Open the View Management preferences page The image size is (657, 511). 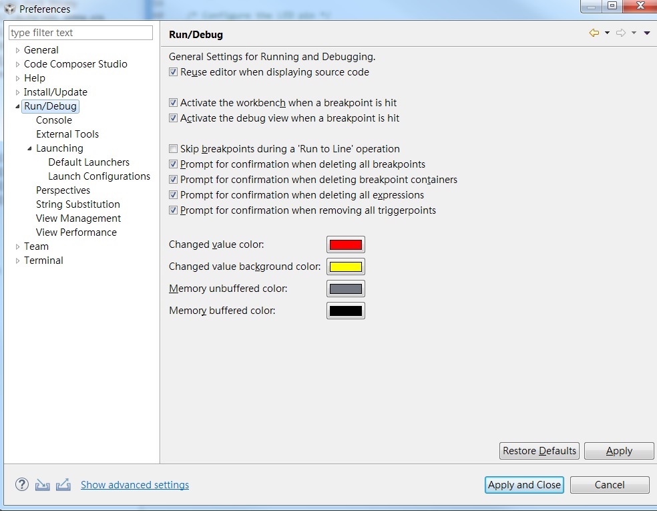[x=78, y=218]
